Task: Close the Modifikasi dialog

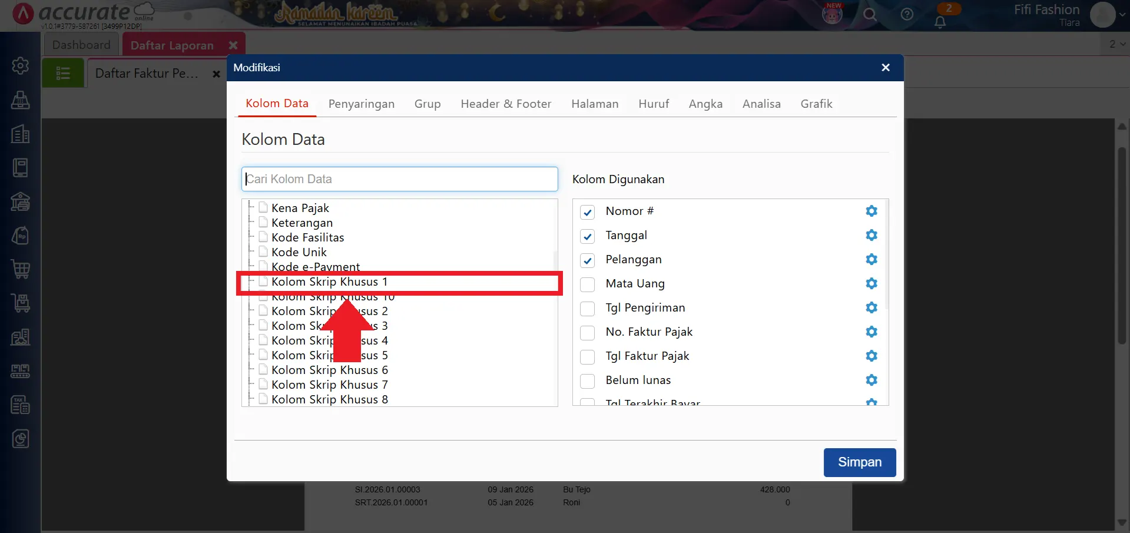Action: [x=885, y=68]
